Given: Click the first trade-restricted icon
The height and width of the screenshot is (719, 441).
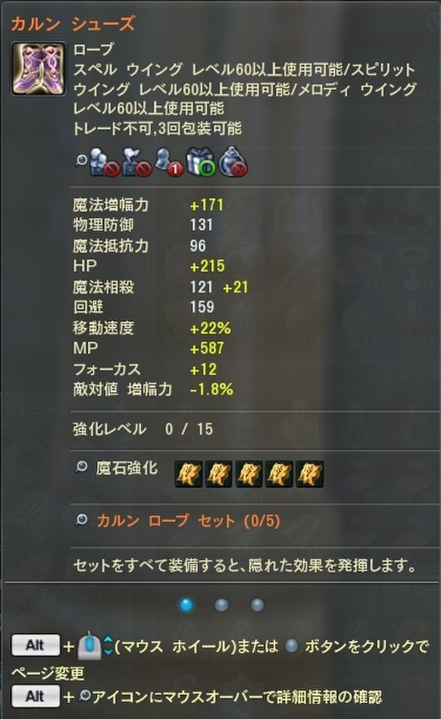Looking at the screenshot, I should tap(103, 162).
